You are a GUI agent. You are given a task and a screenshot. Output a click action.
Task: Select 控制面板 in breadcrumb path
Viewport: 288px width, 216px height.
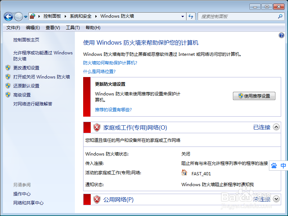coord(52,16)
